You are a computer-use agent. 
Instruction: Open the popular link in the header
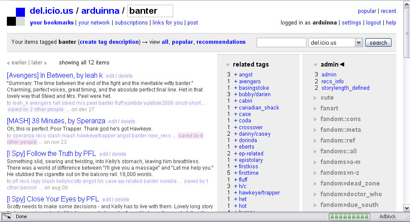point(367,11)
